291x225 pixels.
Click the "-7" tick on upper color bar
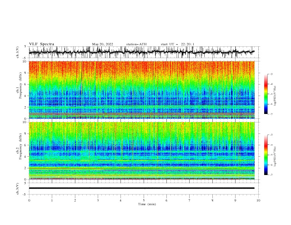271,114
